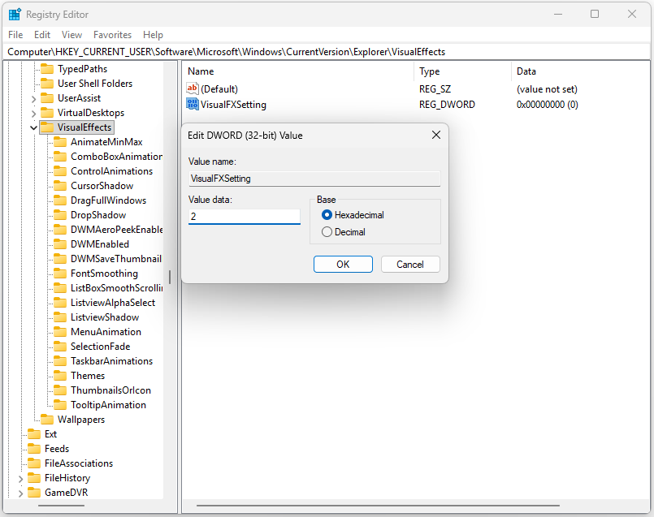Select the ListviewAlphaSelect tree key
The height and width of the screenshot is (517, 654).
(x=113, y=303)
